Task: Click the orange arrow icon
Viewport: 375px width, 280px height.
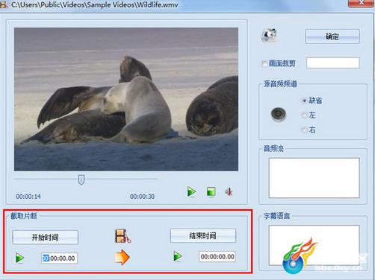Action: click(x=122, y=257)
